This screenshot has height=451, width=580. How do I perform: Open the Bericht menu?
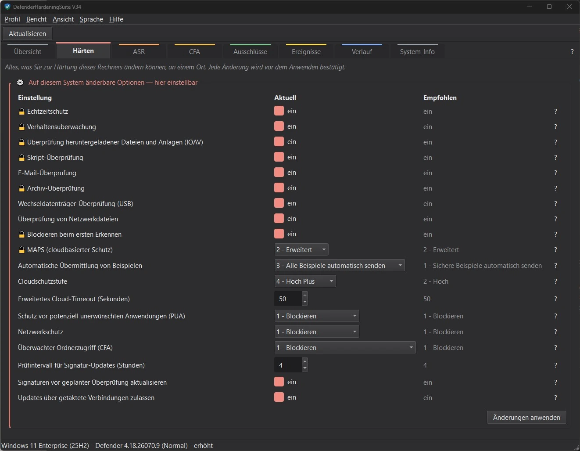36,19
